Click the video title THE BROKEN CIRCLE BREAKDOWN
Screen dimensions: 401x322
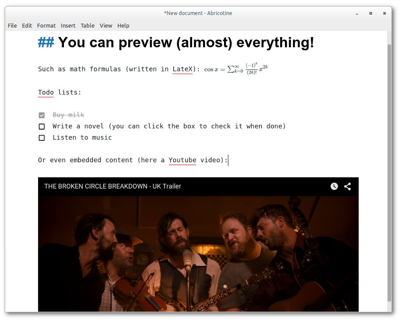click(113, 186)
